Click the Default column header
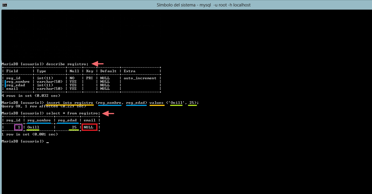 pos(108,71)
